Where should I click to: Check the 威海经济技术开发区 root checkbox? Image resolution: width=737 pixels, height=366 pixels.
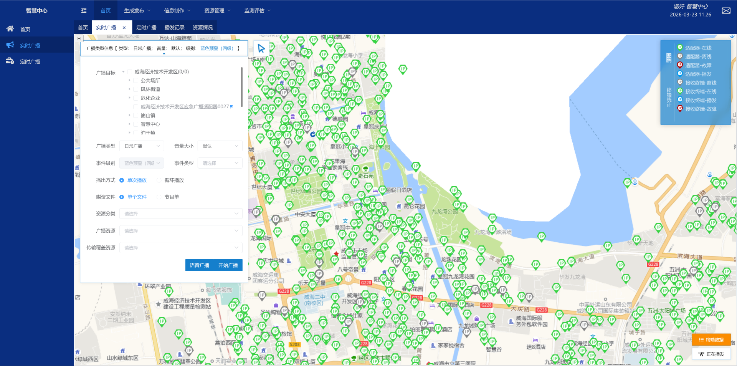tap(130, 72)
